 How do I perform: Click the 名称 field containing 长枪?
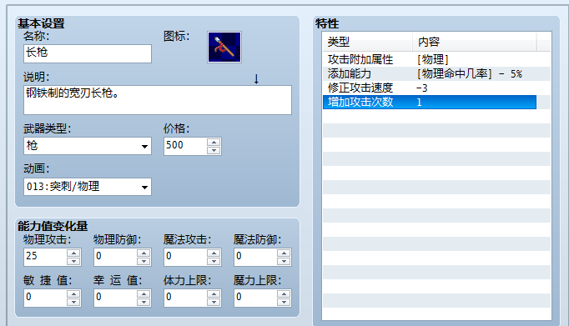pyautogui.click(x=88, y=53)
